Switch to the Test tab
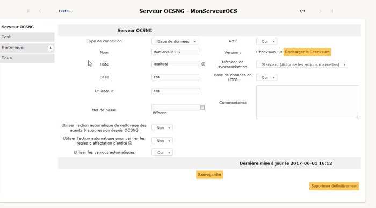 27,37
